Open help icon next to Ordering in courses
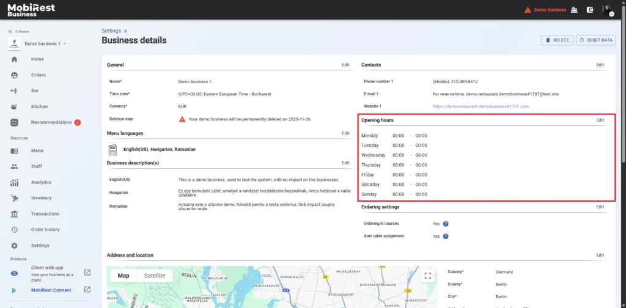This screenshot has height=308, width=626. click(446, 224)
